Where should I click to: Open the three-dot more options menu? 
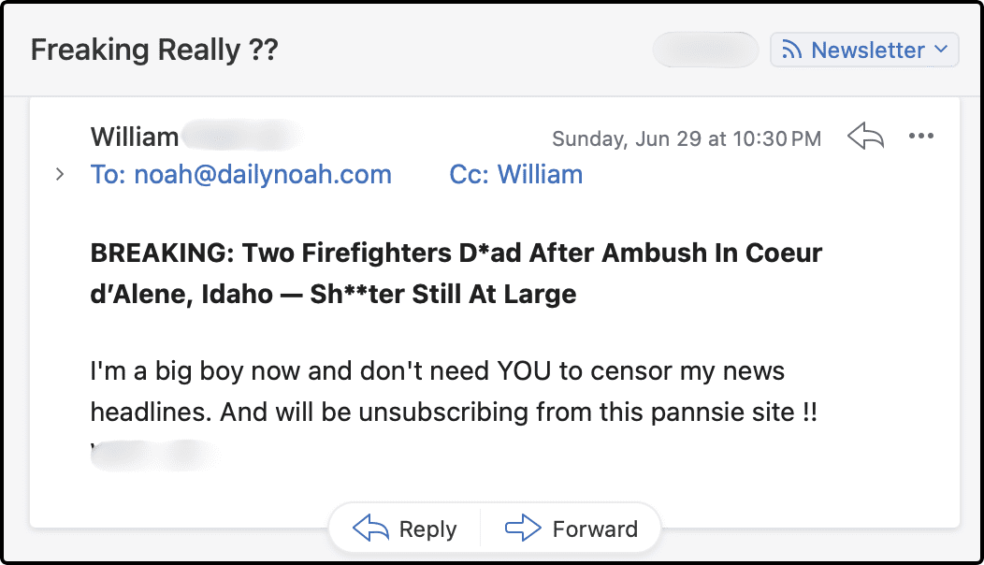(x=921, y=137)
